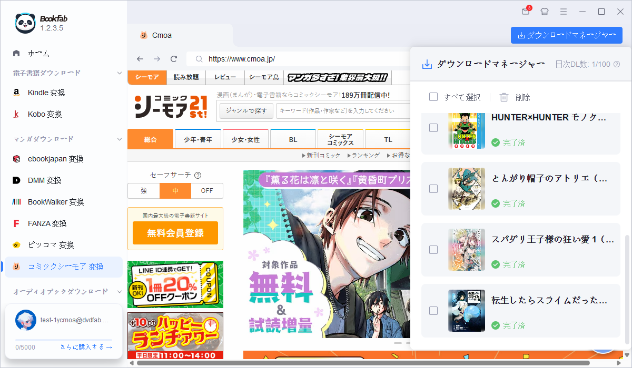Collapse the オーディオブックダウンロード section
Image resolution: width=632 pixels, height=368 pixels.
(x=120, y=291)
